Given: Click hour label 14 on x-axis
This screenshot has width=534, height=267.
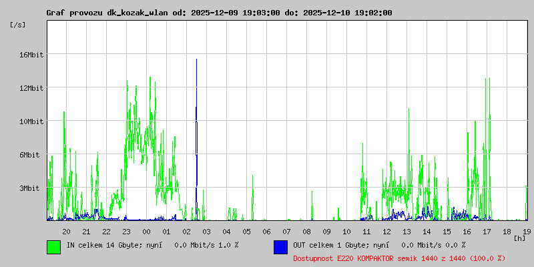Looking at the screenshot, I should tap(427, 232).
